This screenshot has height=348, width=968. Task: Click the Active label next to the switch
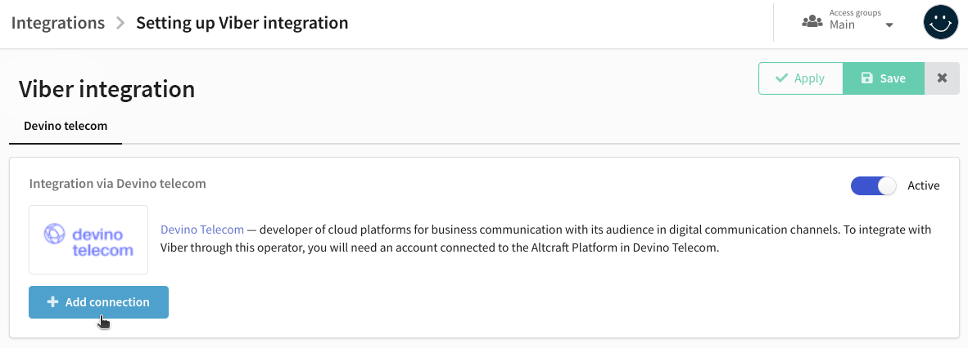tap(924, 185)
